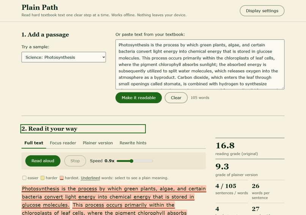Viewport: 306px width, 215px height.
Task: Click the Stop reading button
Action: coord(75,161)
